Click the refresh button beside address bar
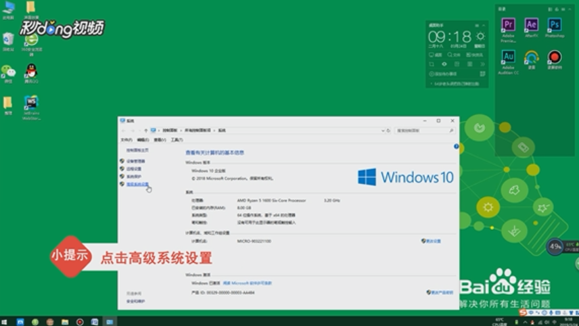 tap(388, 131)
